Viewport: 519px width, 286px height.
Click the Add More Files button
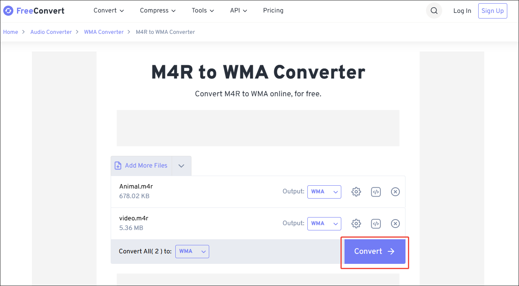pyautogui.click(x=141, y=166)
